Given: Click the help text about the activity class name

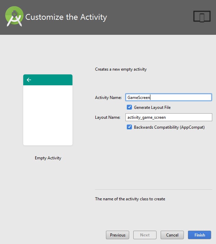Looking at the screenshot, I should click(130, 199).
